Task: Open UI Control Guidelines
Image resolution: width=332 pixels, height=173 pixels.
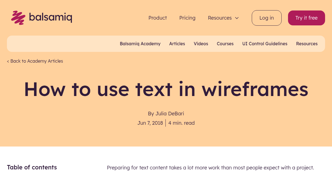Action: [265, 44]
